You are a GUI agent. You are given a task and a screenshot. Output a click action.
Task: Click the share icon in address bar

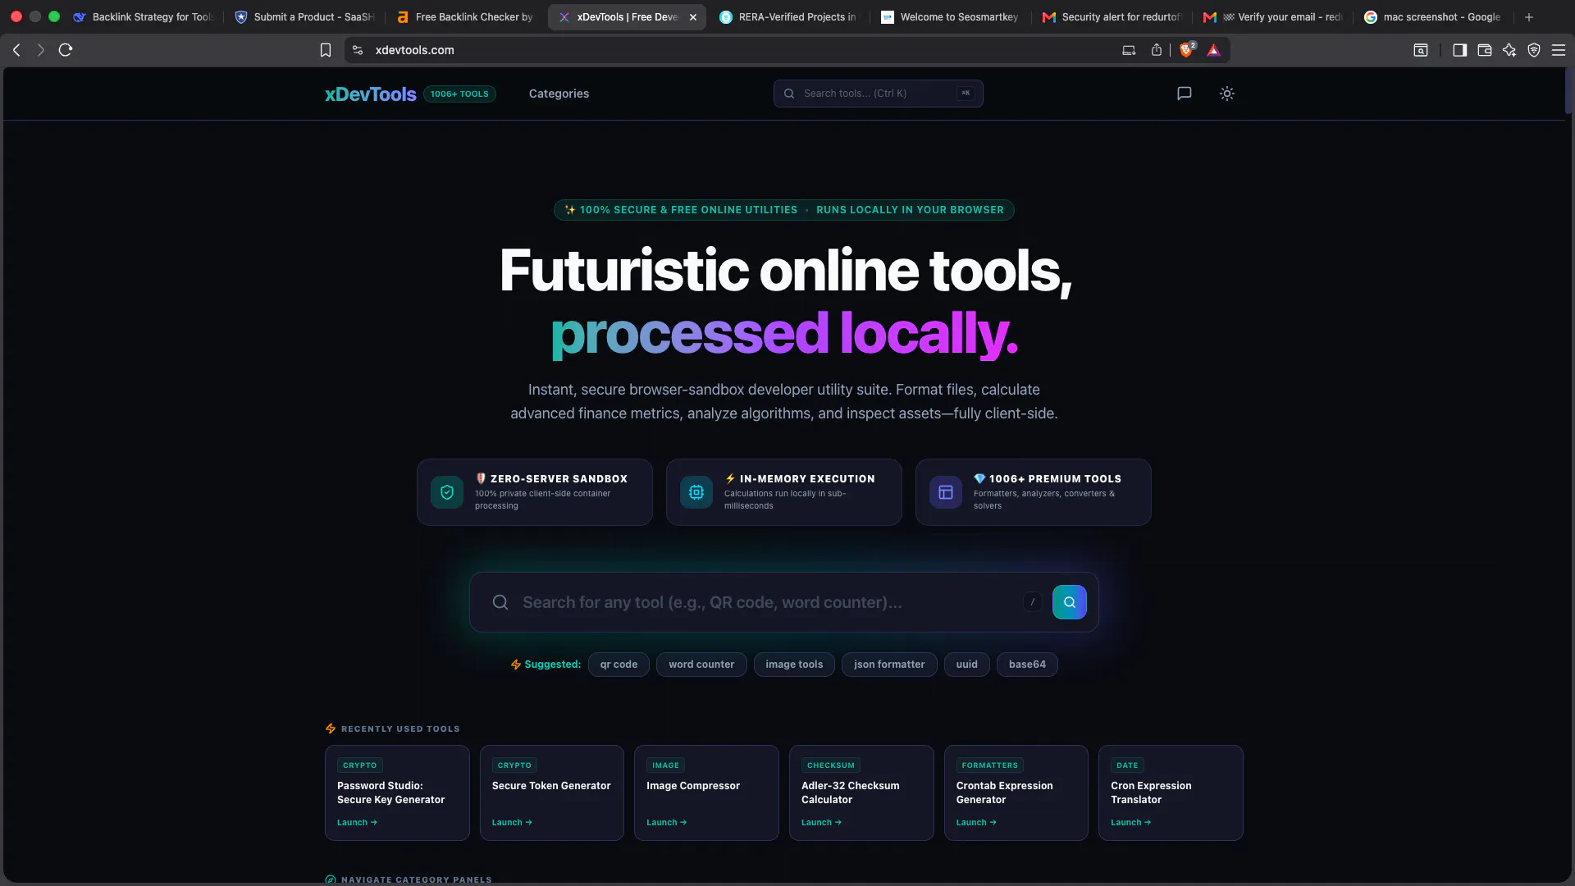pos(1157,50)
